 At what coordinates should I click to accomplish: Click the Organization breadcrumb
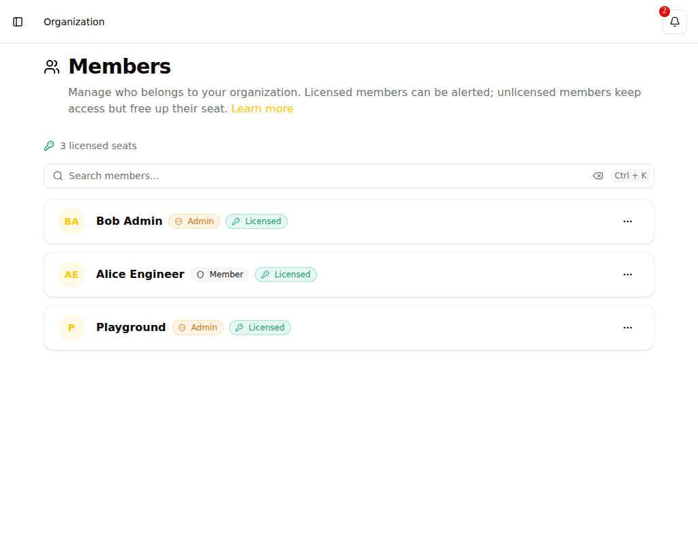(x=74, y=22)
